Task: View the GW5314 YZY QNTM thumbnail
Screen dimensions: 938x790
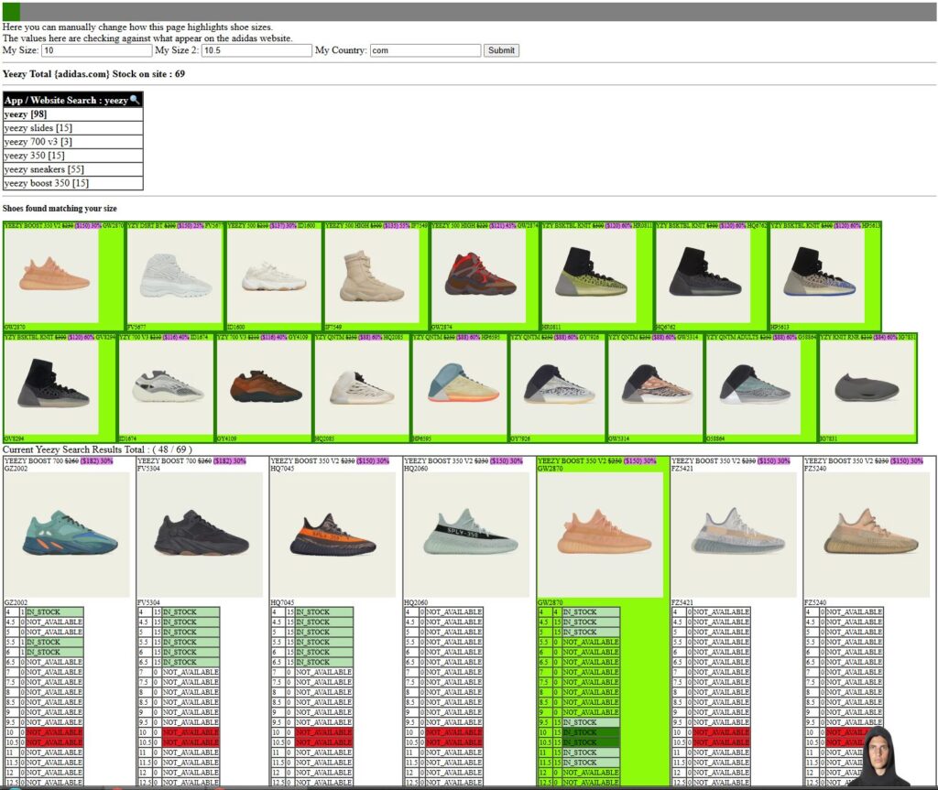Action: (x=656, y=387)
